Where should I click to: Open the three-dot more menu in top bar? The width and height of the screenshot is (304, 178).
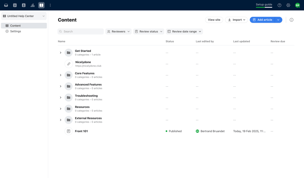pos(50,5)
